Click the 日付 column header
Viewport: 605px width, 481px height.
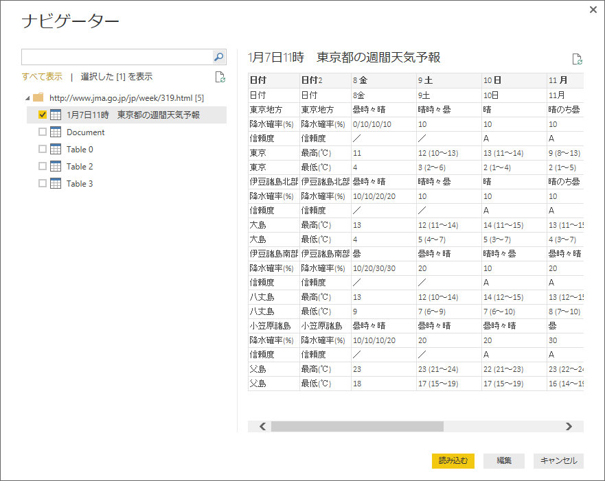pos(273,80)
